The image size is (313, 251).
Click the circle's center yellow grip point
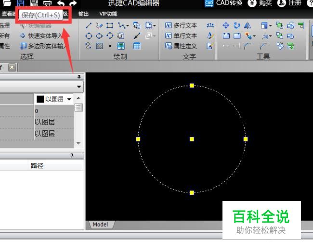click(x=192, y=139)
